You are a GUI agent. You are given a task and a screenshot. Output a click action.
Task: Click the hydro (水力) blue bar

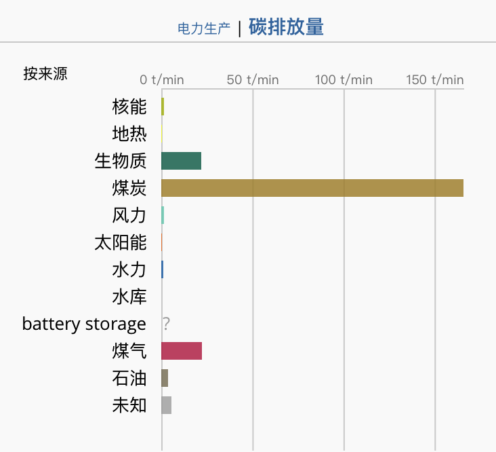162,269
